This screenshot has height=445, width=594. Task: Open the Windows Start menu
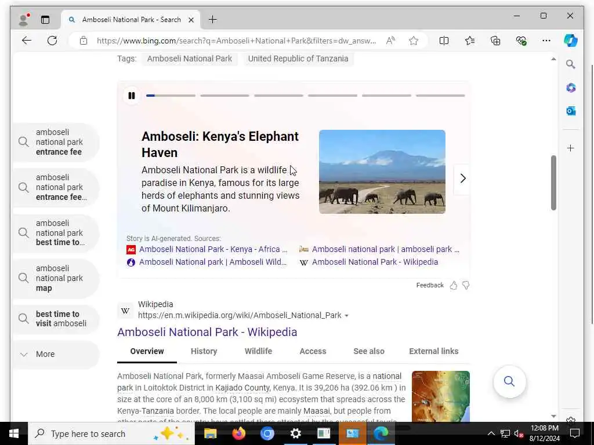click(x=14, y=433)
